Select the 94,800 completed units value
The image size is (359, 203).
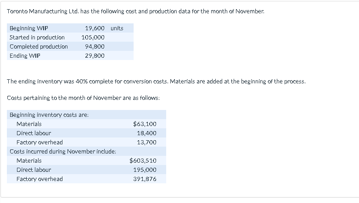(x=95, y=47)
